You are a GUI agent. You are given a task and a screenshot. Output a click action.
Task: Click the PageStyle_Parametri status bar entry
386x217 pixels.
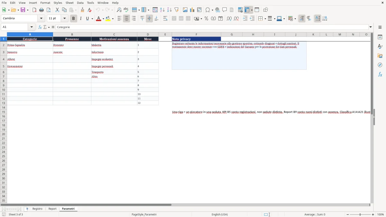point(144,214)
